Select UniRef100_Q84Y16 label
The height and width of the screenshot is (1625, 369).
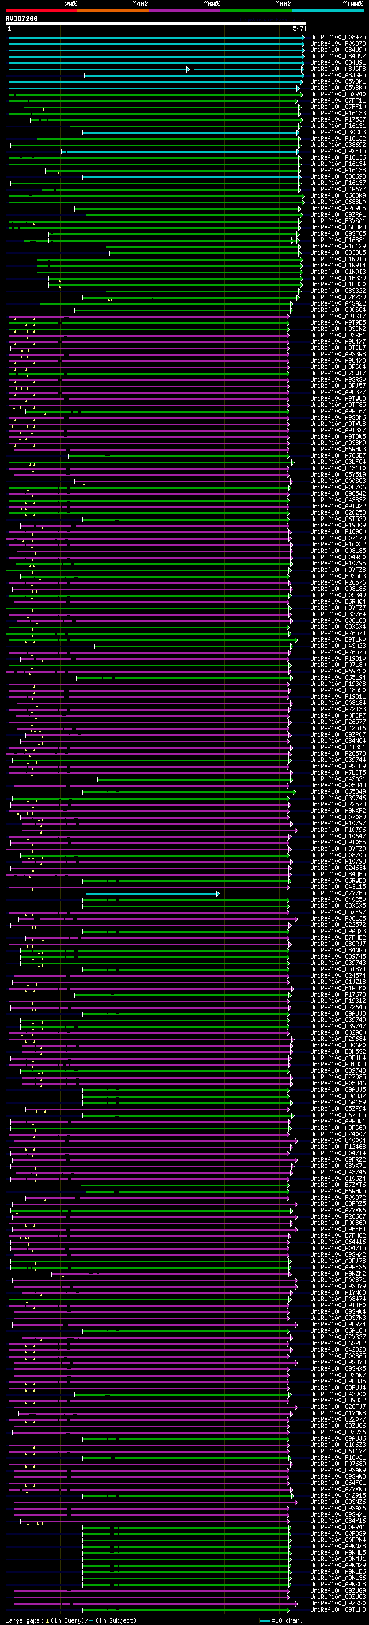[x=338, y=1520]
